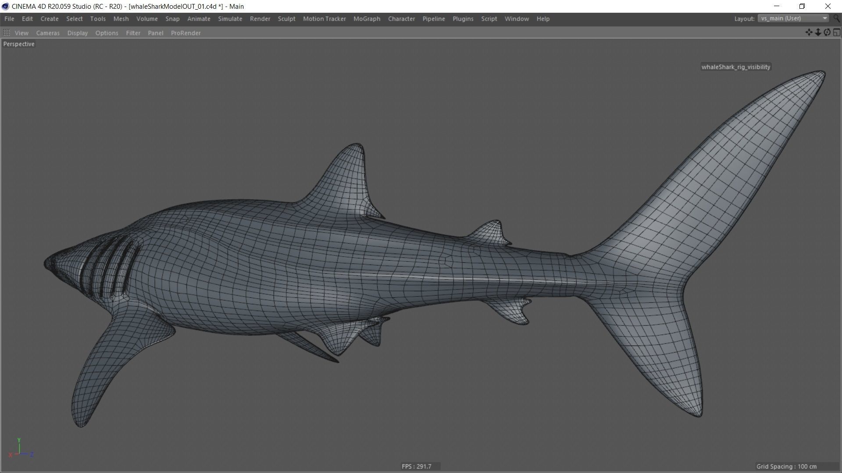Click the Perspective viewport label

click(19, 44)
